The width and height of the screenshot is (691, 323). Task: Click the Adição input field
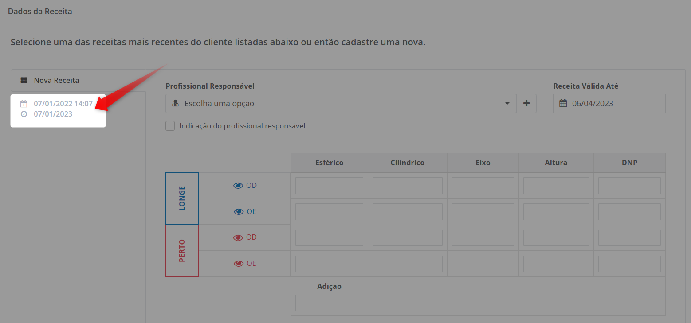click(x=329, y=303)
